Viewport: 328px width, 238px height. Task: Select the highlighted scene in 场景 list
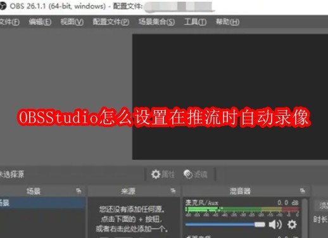pos(42,203)
